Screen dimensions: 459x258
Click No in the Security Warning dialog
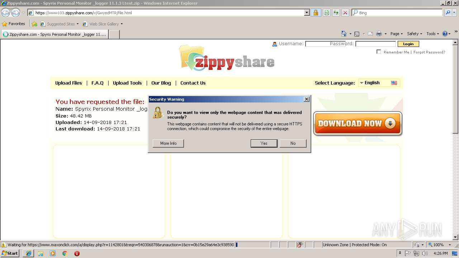293,143
